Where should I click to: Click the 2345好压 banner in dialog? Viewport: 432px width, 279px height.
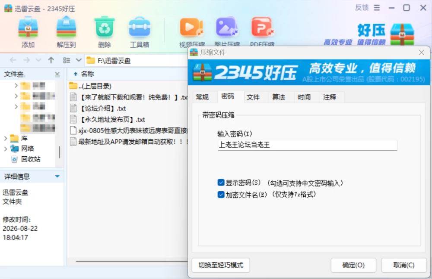309,72
